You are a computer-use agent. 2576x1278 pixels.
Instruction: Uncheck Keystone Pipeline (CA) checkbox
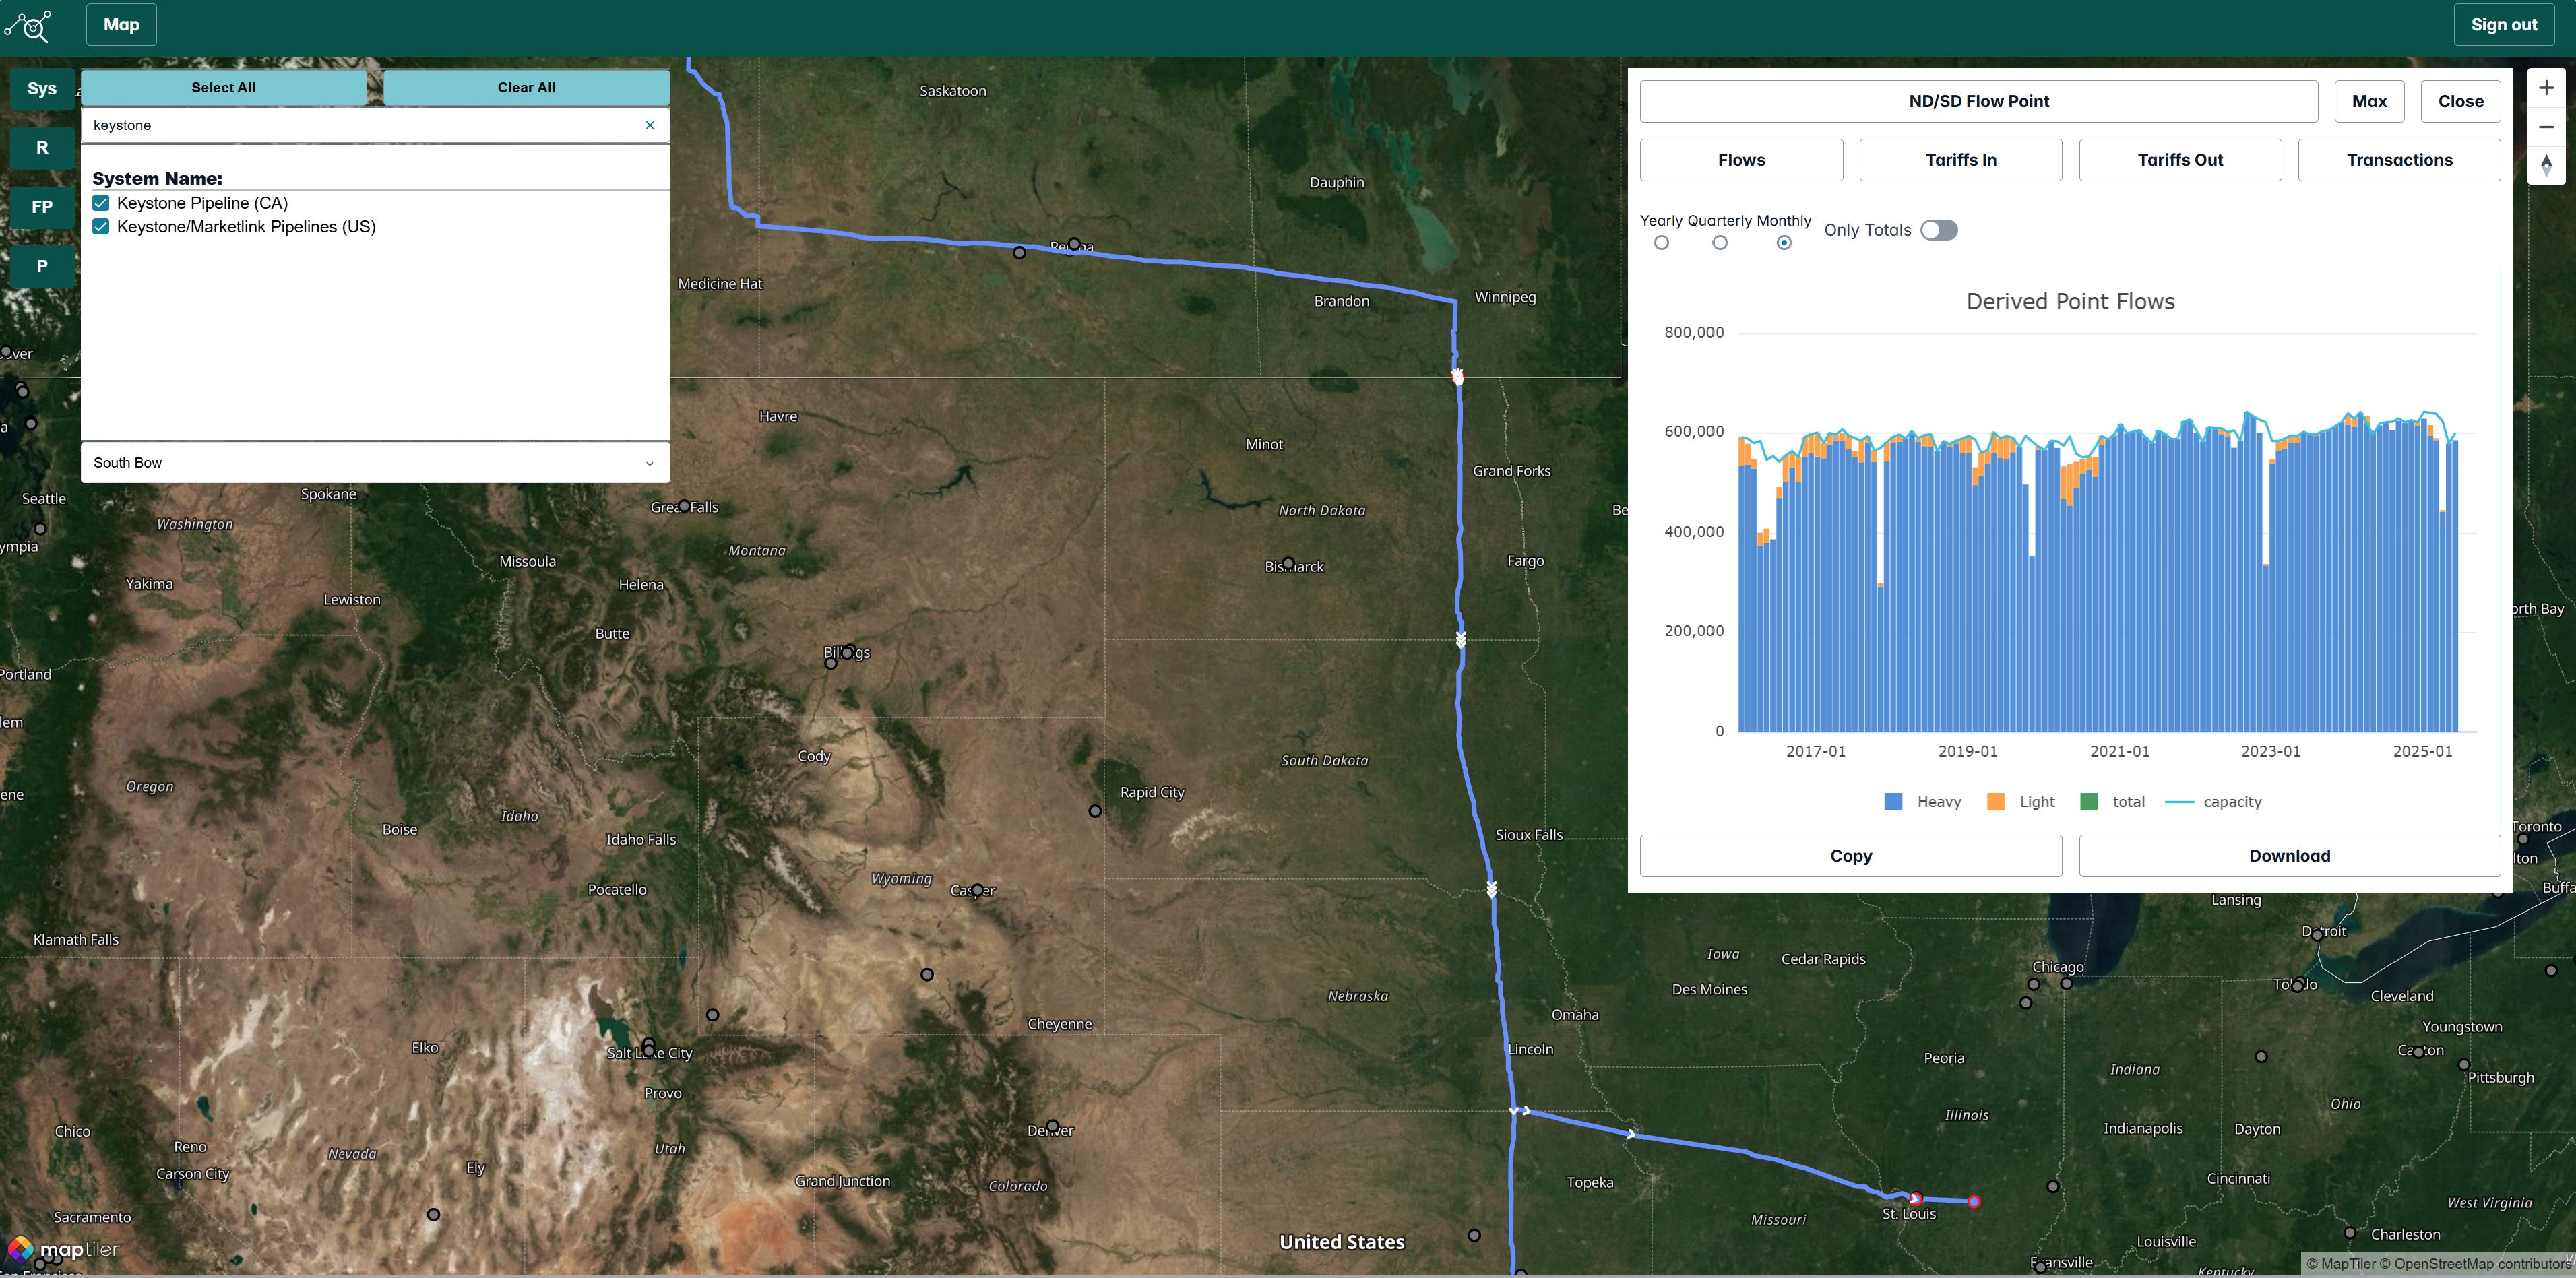coord(101,203)
